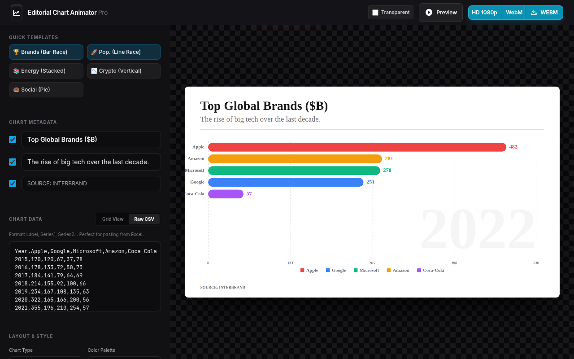Switch to the Grid View tab
Image resolution: width=574 pixels, height=359 pixels.
click(x=113, y=219)
